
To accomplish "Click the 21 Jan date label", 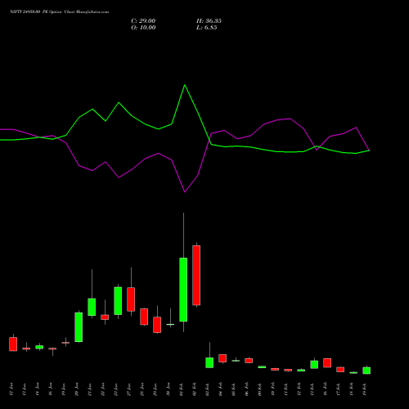I will point(90,389).
